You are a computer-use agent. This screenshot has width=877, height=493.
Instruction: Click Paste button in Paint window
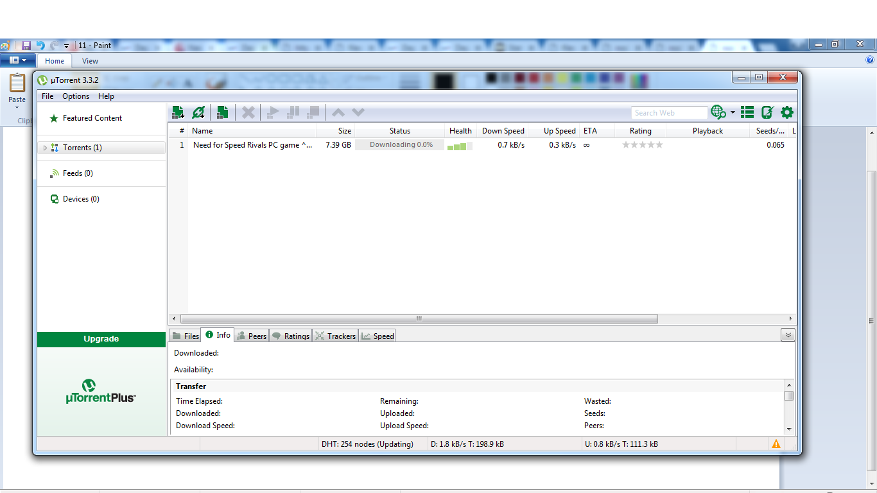click(x=17, y=90)
